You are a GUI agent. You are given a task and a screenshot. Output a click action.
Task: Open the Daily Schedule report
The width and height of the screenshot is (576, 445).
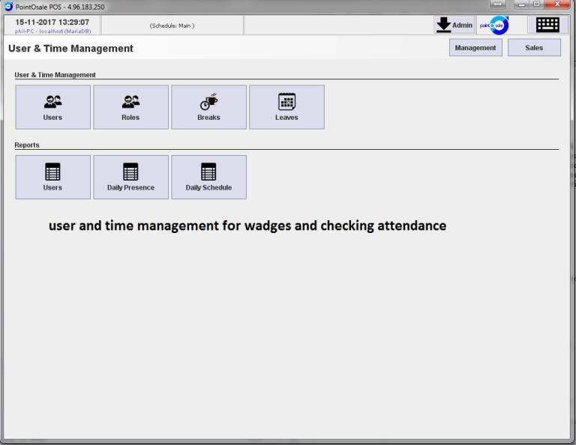coord(208,177)
